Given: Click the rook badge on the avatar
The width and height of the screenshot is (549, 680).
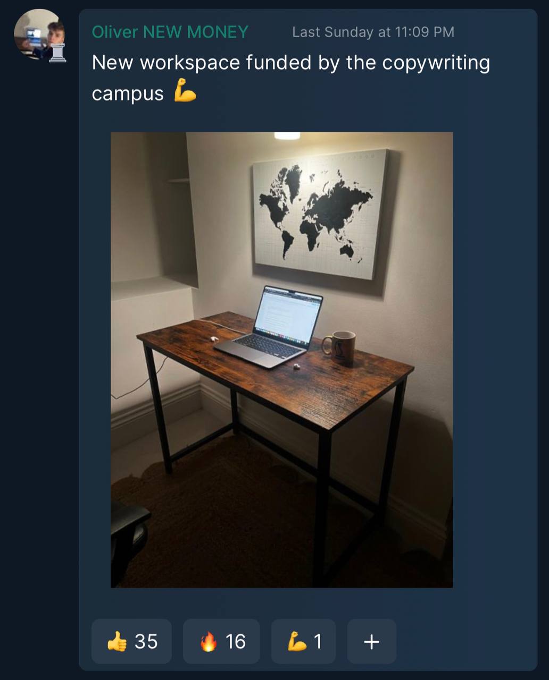Looking at the screenshot, I should (57, 53).
